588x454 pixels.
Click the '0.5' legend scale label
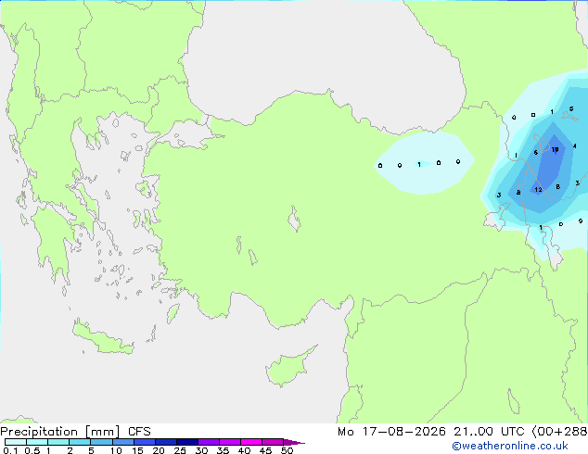tap(32, 450)
